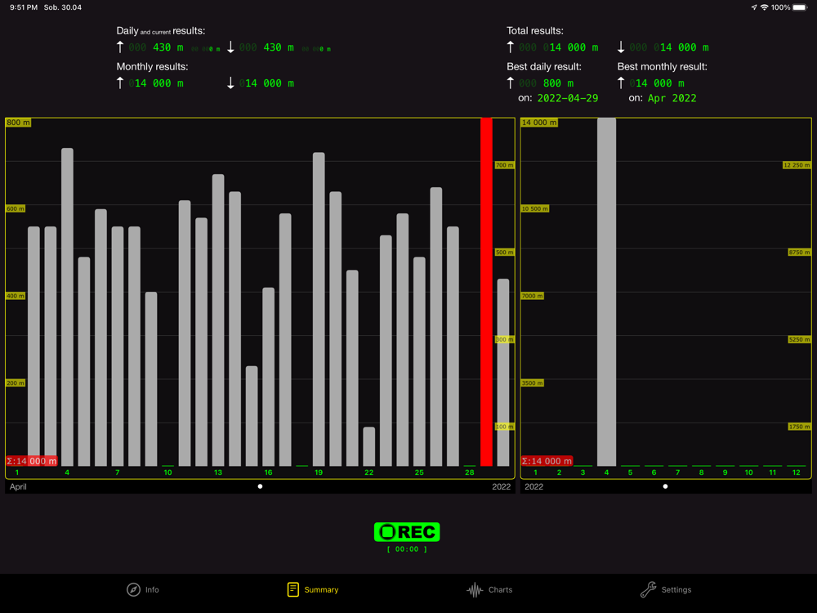Tap the '2022' label below yearly chart

(534, 486)
